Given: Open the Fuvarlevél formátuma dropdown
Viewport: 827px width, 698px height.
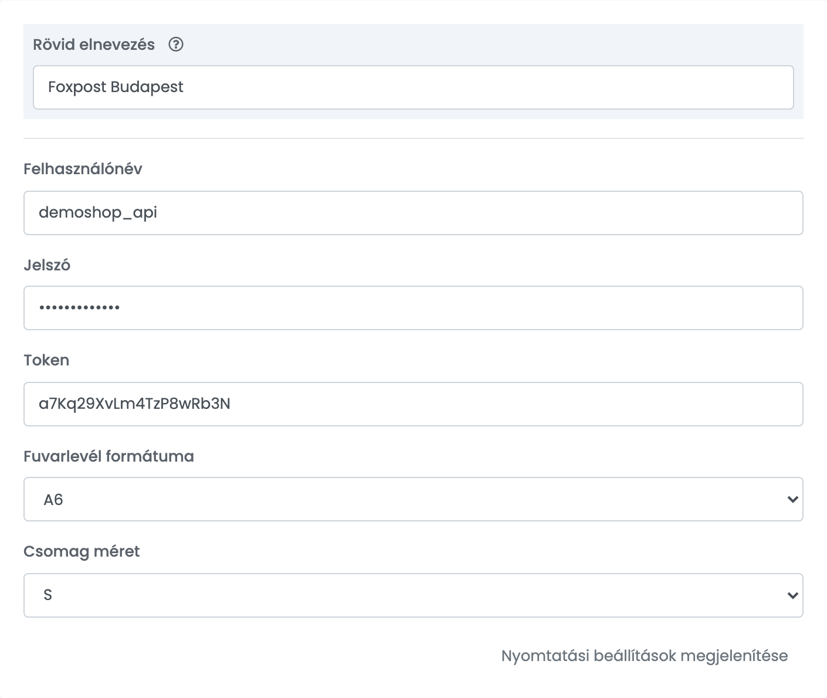Looking at the screenshot, I should tap(413, 499).
